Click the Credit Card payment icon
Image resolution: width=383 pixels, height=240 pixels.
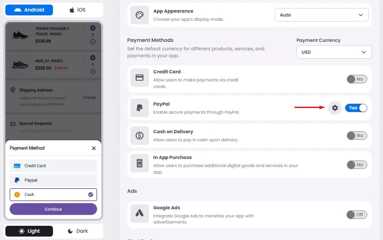tap(140, 78)
